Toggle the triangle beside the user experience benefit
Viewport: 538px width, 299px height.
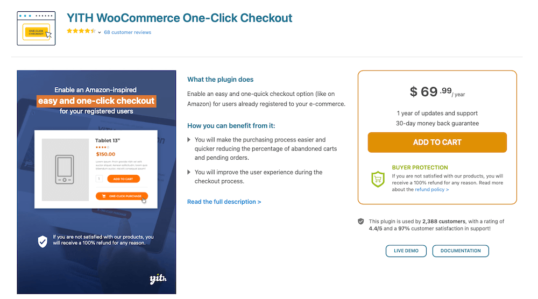coord(189,172)
